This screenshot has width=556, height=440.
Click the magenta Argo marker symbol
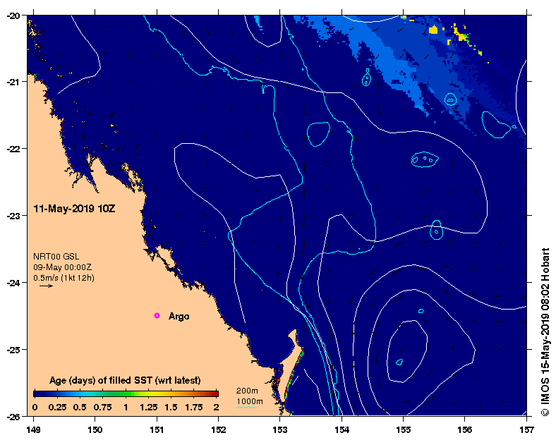pyautogui.click(x=157, y=316)
